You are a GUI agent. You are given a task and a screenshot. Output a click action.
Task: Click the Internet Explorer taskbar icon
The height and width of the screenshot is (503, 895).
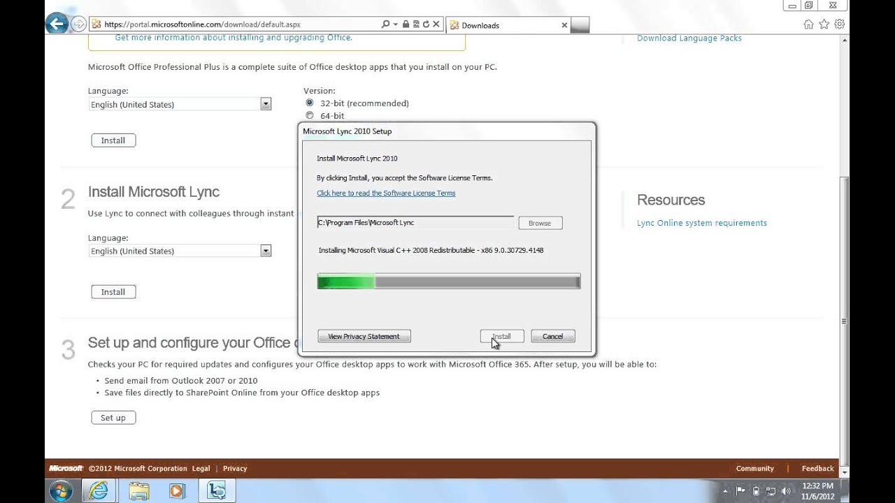pos(99,491)
